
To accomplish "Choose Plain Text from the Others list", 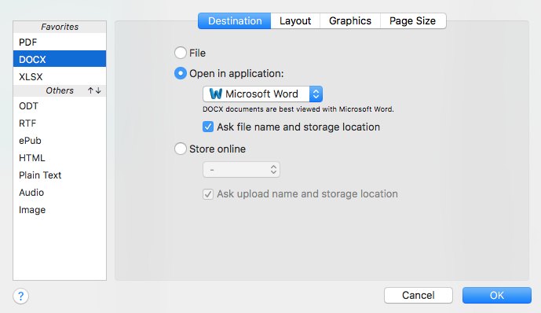I will coord(60,175).
